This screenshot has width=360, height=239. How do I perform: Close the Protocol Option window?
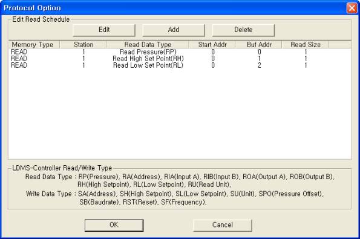(x=352, y=8)
